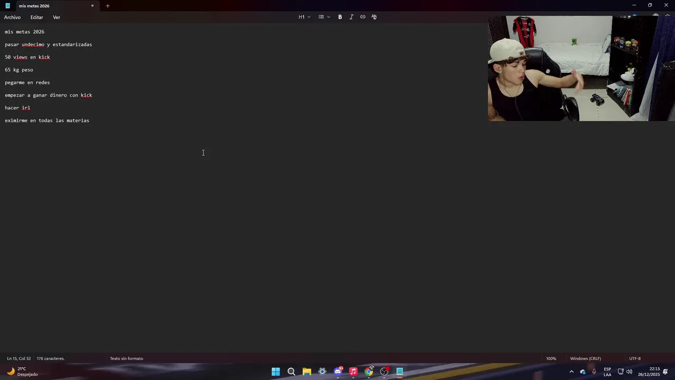Click the UTF-8 encoding indicator

(x=635, y=358)
